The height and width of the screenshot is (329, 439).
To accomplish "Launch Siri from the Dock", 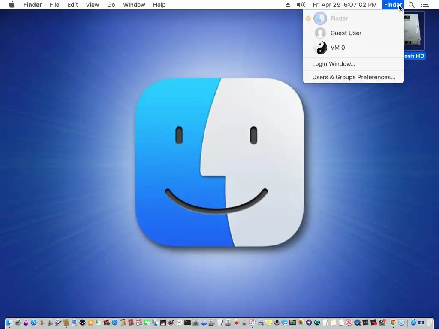I will (309, 323).
